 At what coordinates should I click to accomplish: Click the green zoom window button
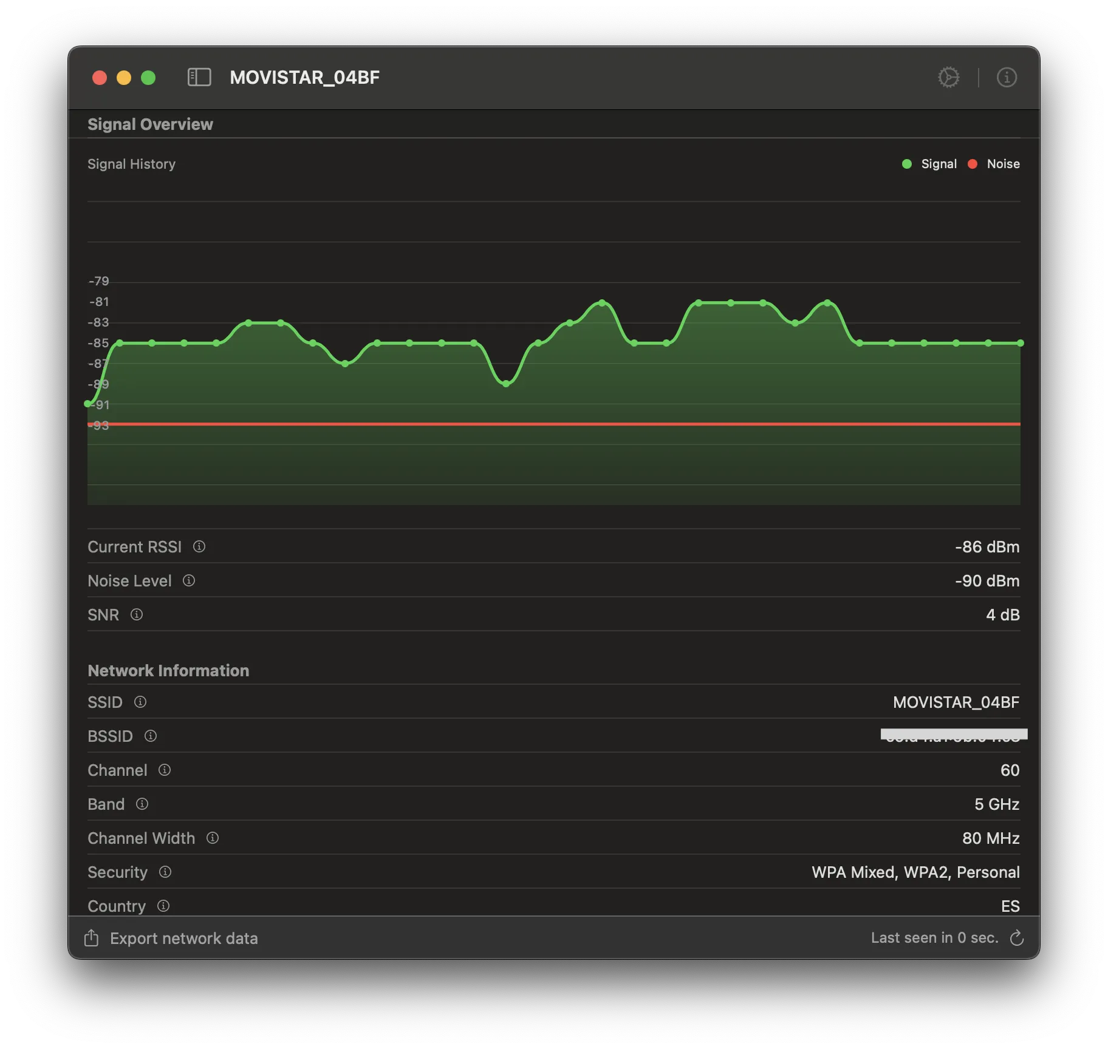click(x=148, y=78)
